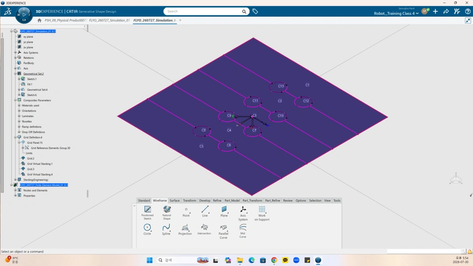Image resolution: width=473 pixels, height=266 pixels.
Task: Select the Mid Curve tool
Action: pos(243,231)
